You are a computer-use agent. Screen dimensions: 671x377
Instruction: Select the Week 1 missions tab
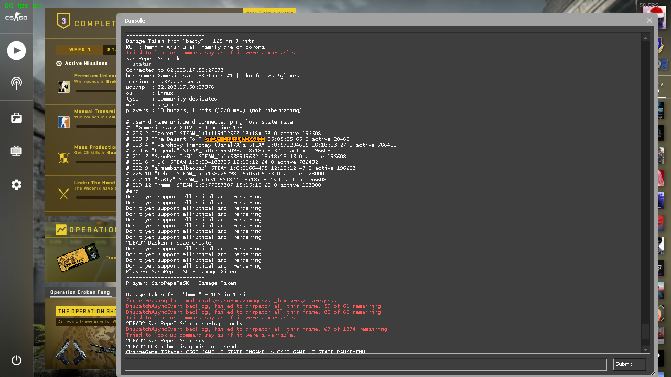[x=80, y=50]
